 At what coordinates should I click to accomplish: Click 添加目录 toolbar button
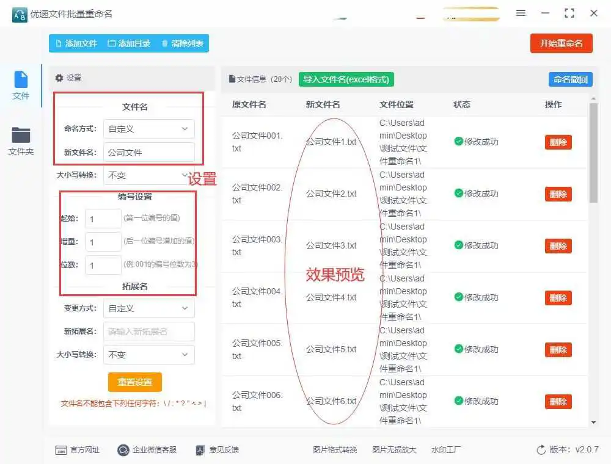tap(129, 43)
